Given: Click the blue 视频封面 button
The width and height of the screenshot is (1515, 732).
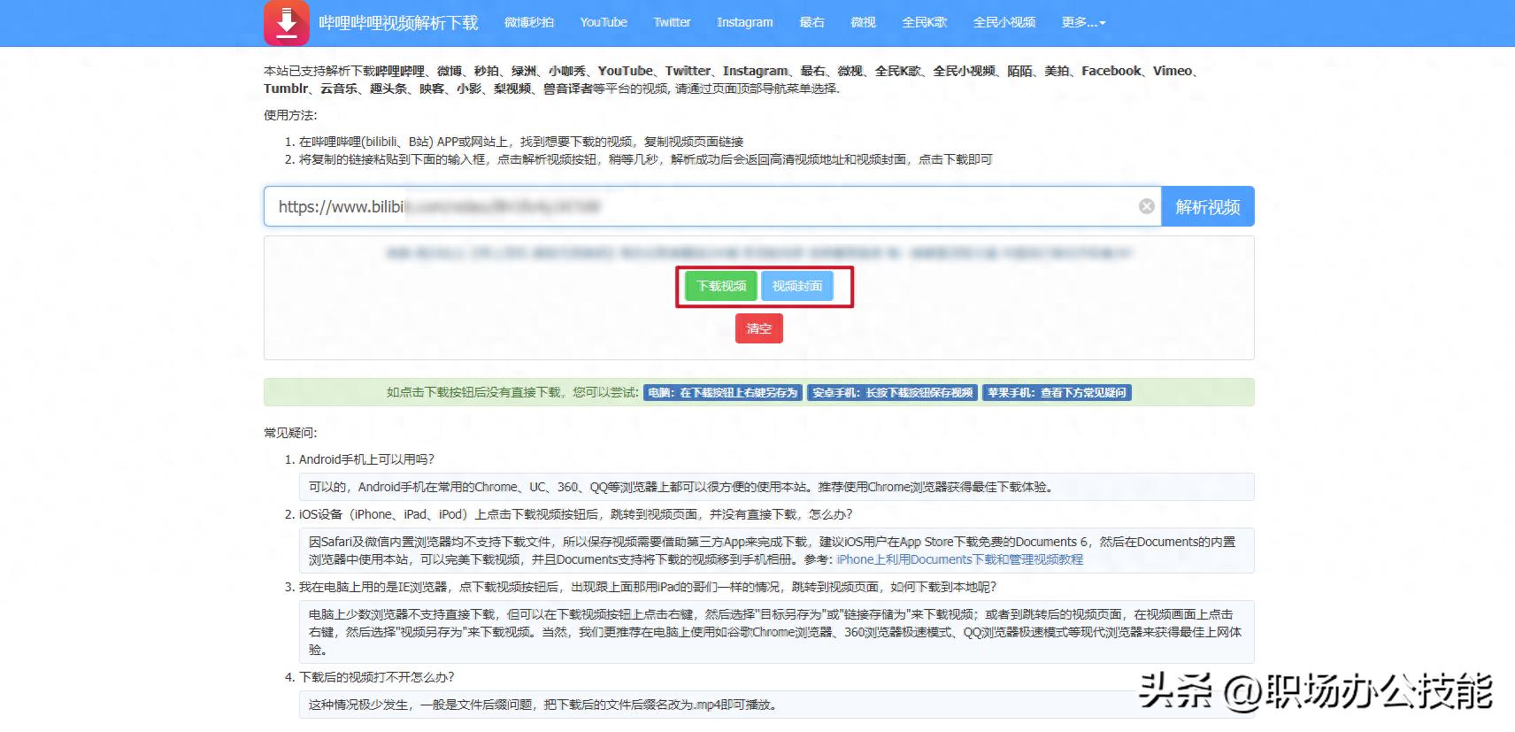Looking at the screenshot, I should pyautogui.click(x=796, y=286).
